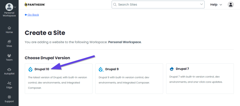Click the Personal Workspace label in the sidebar
The width and height of the screenshot is (240, 106).
click(x=9, y=14)
